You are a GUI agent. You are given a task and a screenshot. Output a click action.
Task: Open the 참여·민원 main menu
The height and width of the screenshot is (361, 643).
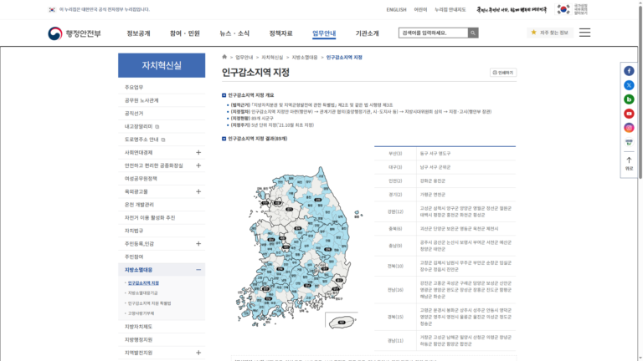click(184, 33)
